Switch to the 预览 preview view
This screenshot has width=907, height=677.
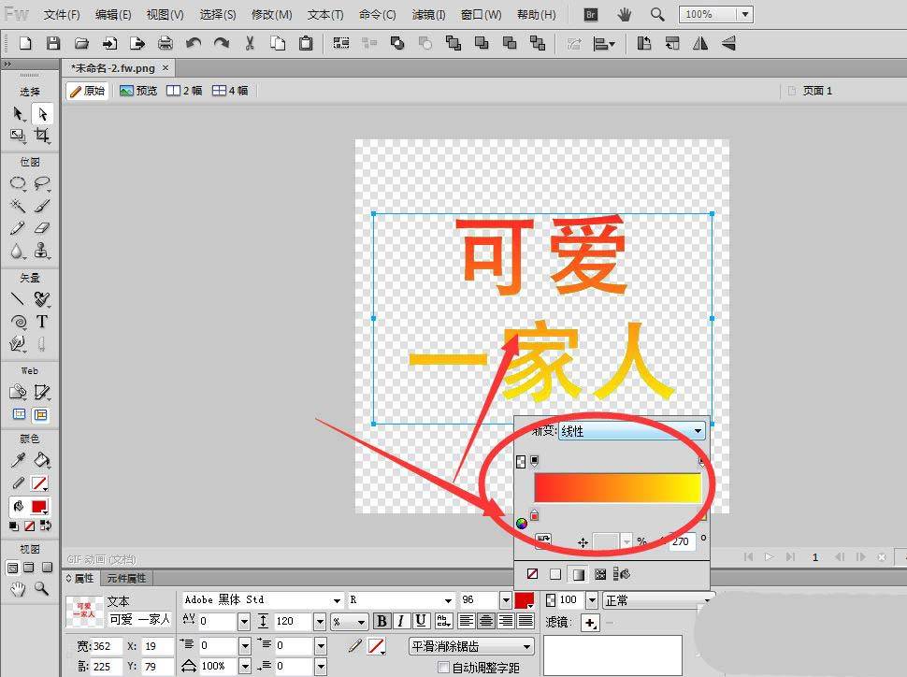pos(138,91)
